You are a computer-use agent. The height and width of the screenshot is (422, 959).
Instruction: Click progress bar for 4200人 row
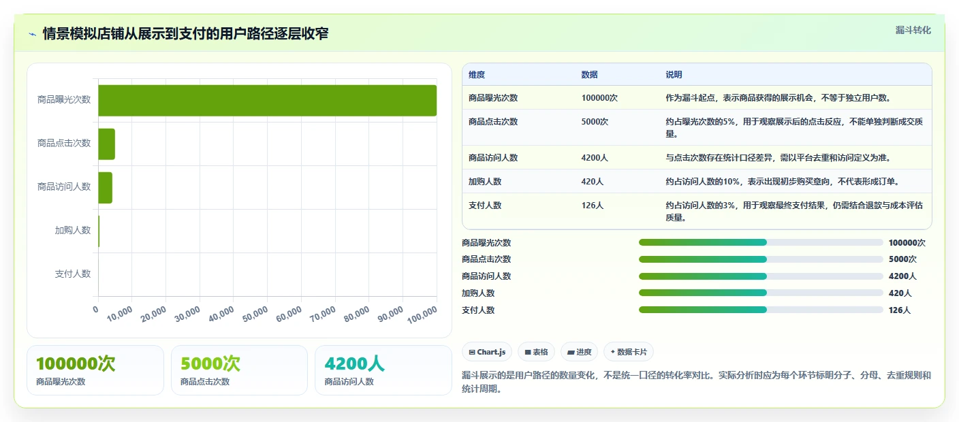[761, 276]
